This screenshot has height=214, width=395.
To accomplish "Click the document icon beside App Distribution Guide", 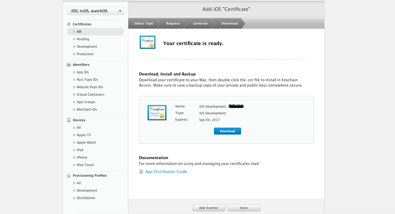I will pos(141,172).
